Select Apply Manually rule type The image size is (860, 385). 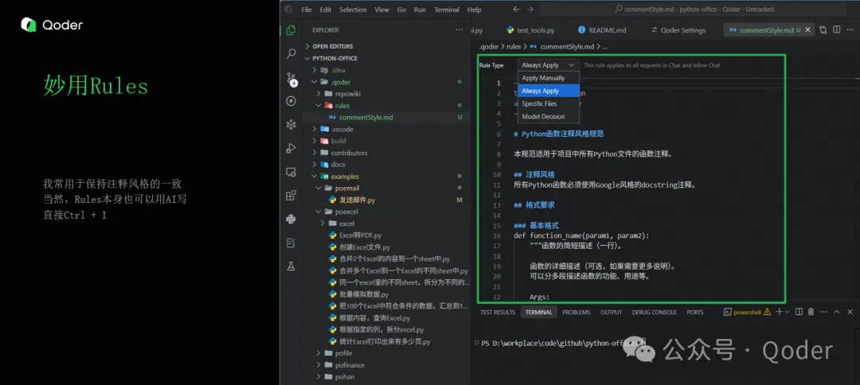coord(548,78)
